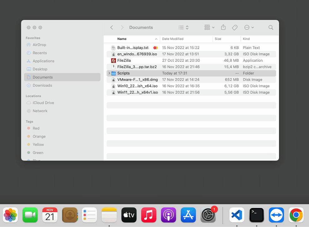This screenshot has height=227, width=309.
Task: Select the en_windo...676939.iso file
Action: pyautogui.click(x=191, y=54)
